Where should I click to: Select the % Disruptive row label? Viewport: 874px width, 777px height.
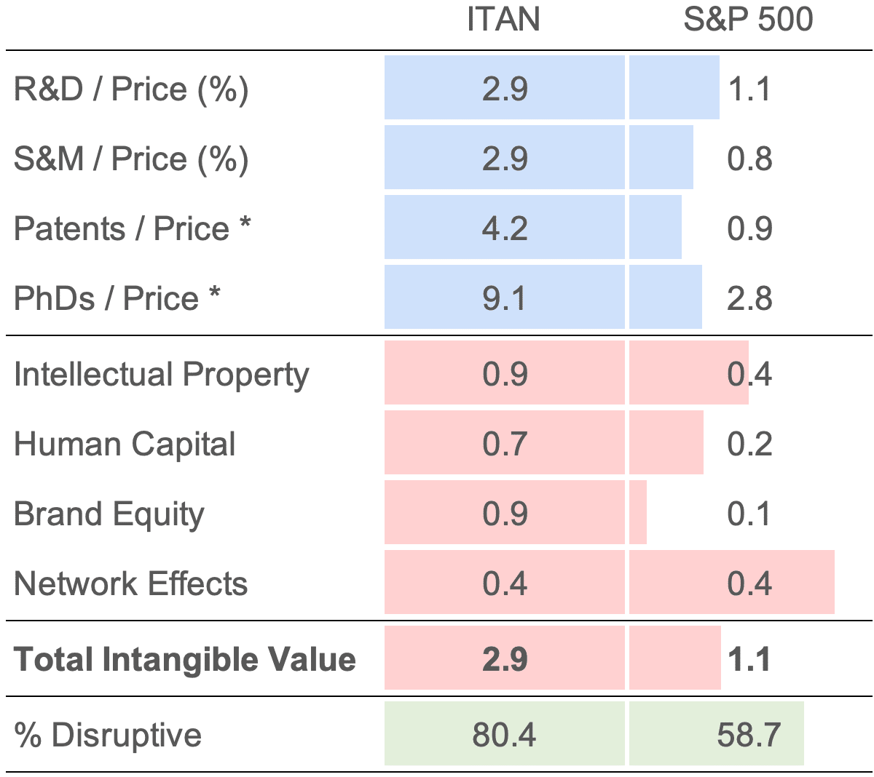pos(108,736)
